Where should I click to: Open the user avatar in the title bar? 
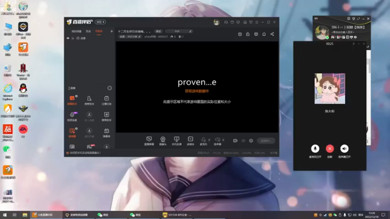(x=216, y=22)
